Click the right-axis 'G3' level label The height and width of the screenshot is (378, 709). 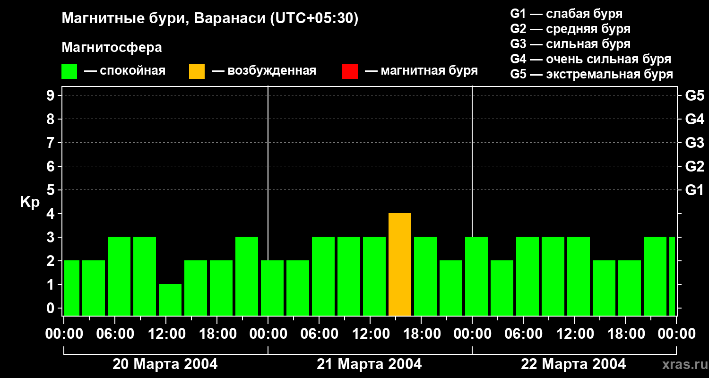(694, 143)
